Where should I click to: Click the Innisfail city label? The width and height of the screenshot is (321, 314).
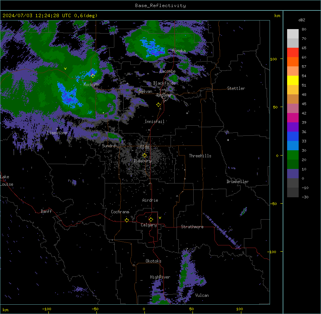(x=155, y=122)
